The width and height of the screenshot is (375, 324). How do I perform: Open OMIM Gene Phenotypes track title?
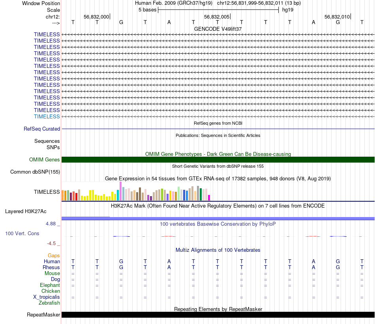218,154
